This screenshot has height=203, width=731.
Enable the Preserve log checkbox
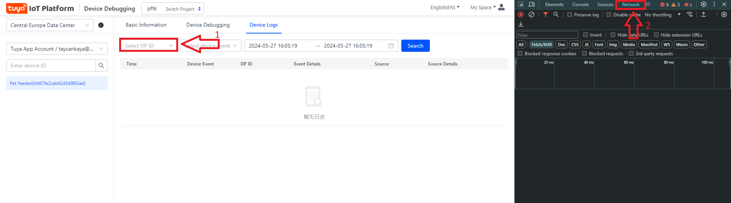(x=570, y=15)
